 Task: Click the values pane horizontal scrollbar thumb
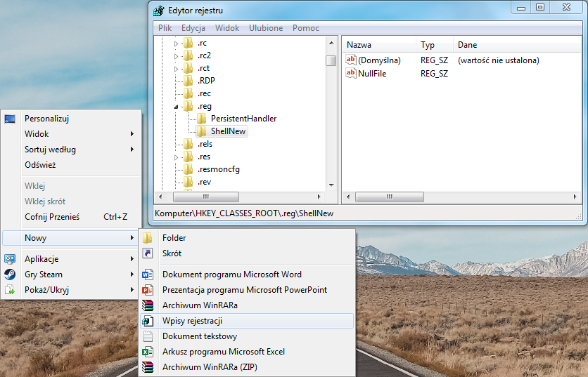(x=389, y=197)
